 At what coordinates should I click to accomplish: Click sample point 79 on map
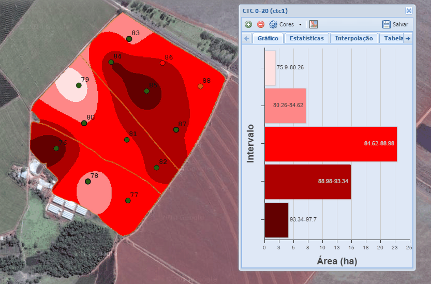pyautogui.click(x=79, y=85)
